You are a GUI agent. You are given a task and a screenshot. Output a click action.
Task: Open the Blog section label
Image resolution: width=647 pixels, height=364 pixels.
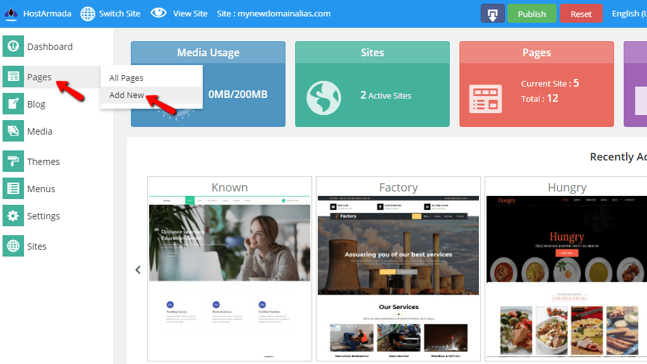[x=36, y=104]
